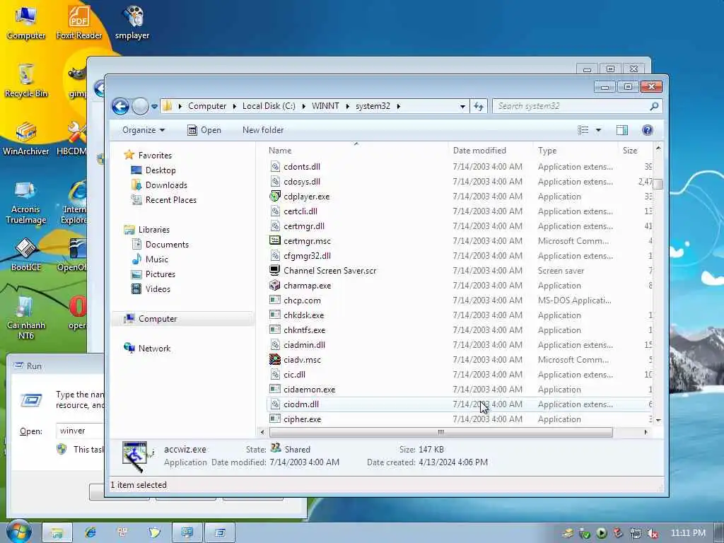Image resolution: width=724 pixels, height=543 pixels.
Task: Select file cipher.exe
Action: point(303,419)
